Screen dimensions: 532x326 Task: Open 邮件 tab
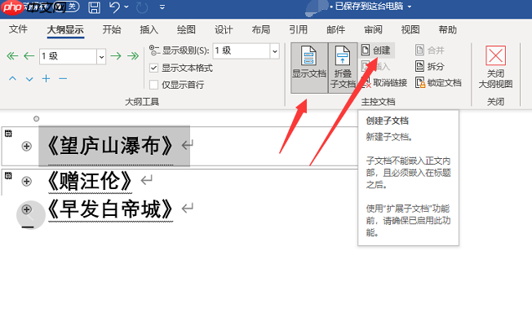(x=335, y=30)
